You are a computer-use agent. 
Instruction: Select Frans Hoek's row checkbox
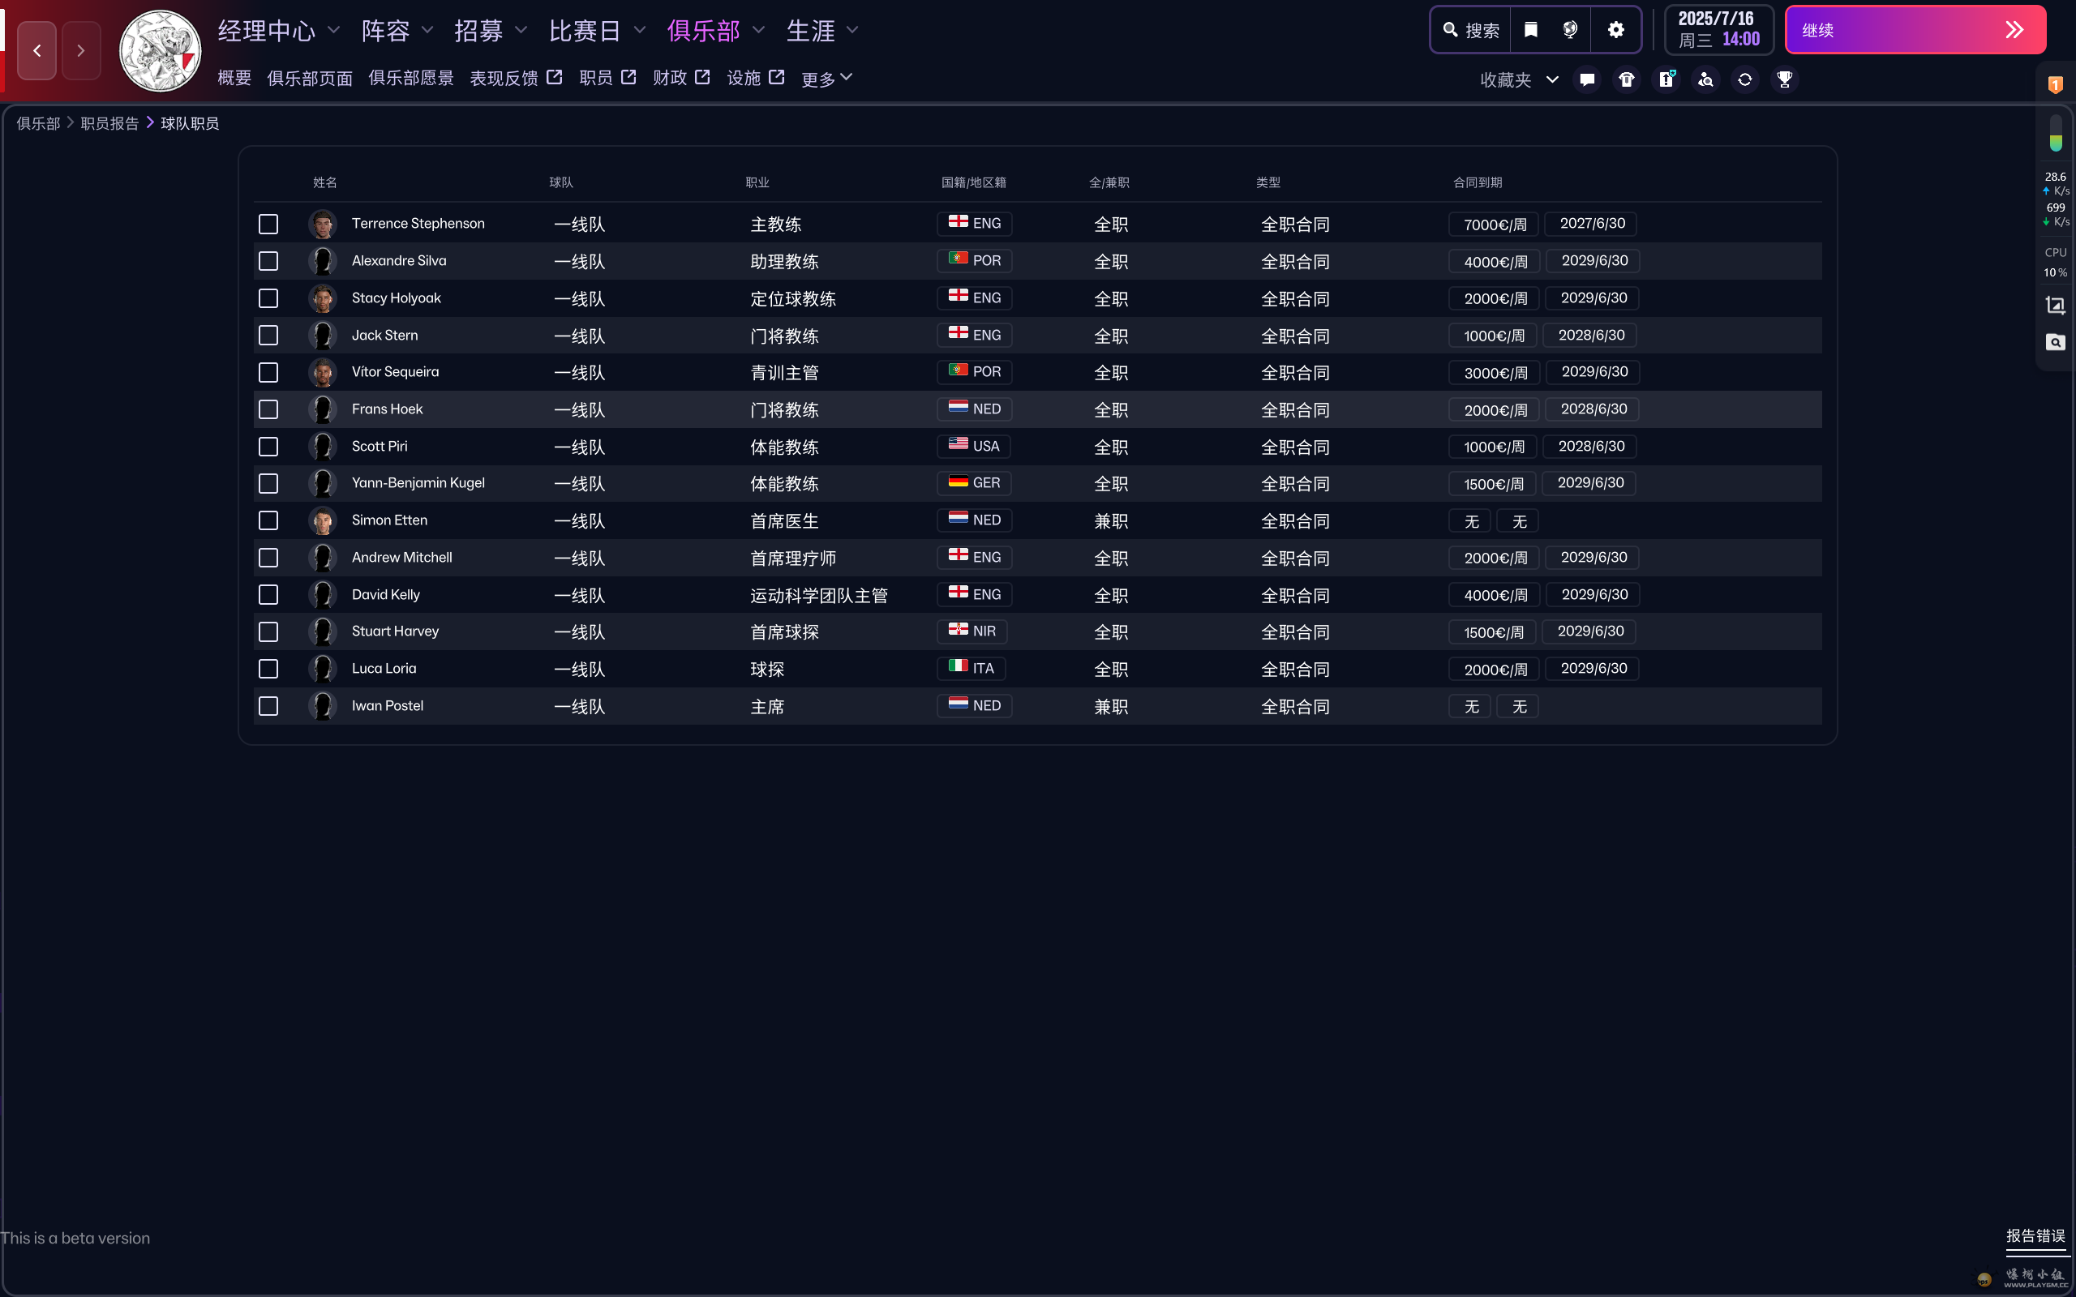268,409
